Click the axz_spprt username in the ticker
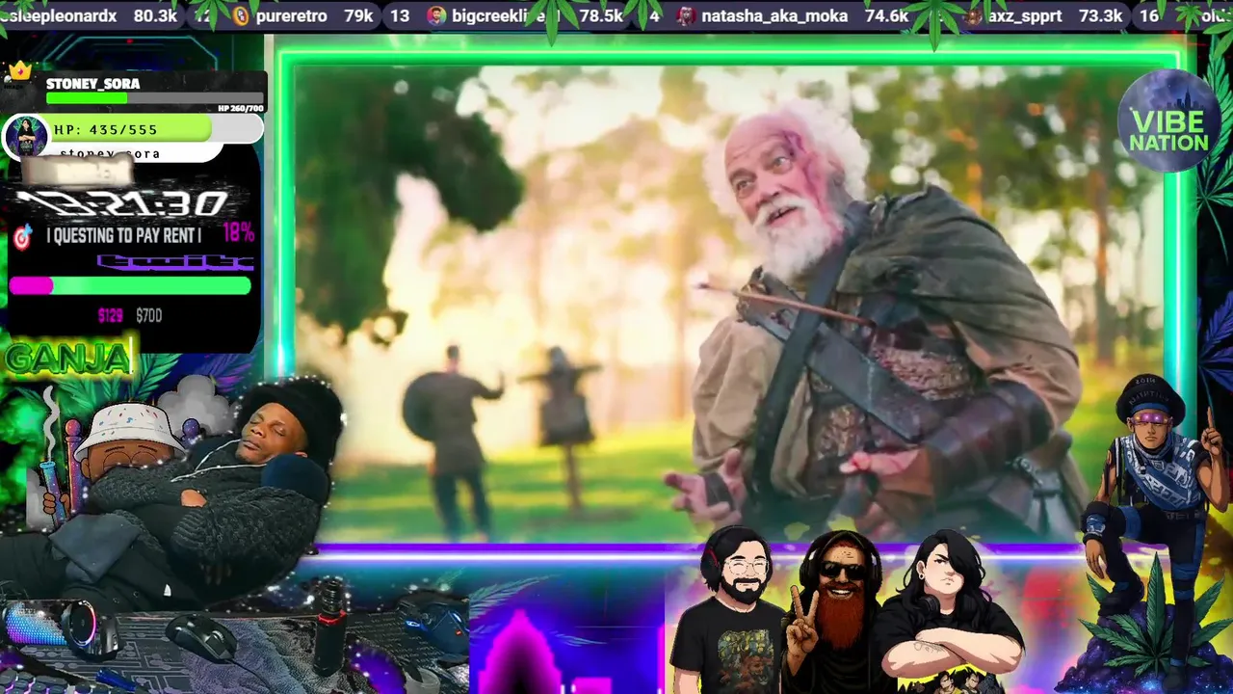This screenshot has width=1233, height=694. (x=1027, y=16)
